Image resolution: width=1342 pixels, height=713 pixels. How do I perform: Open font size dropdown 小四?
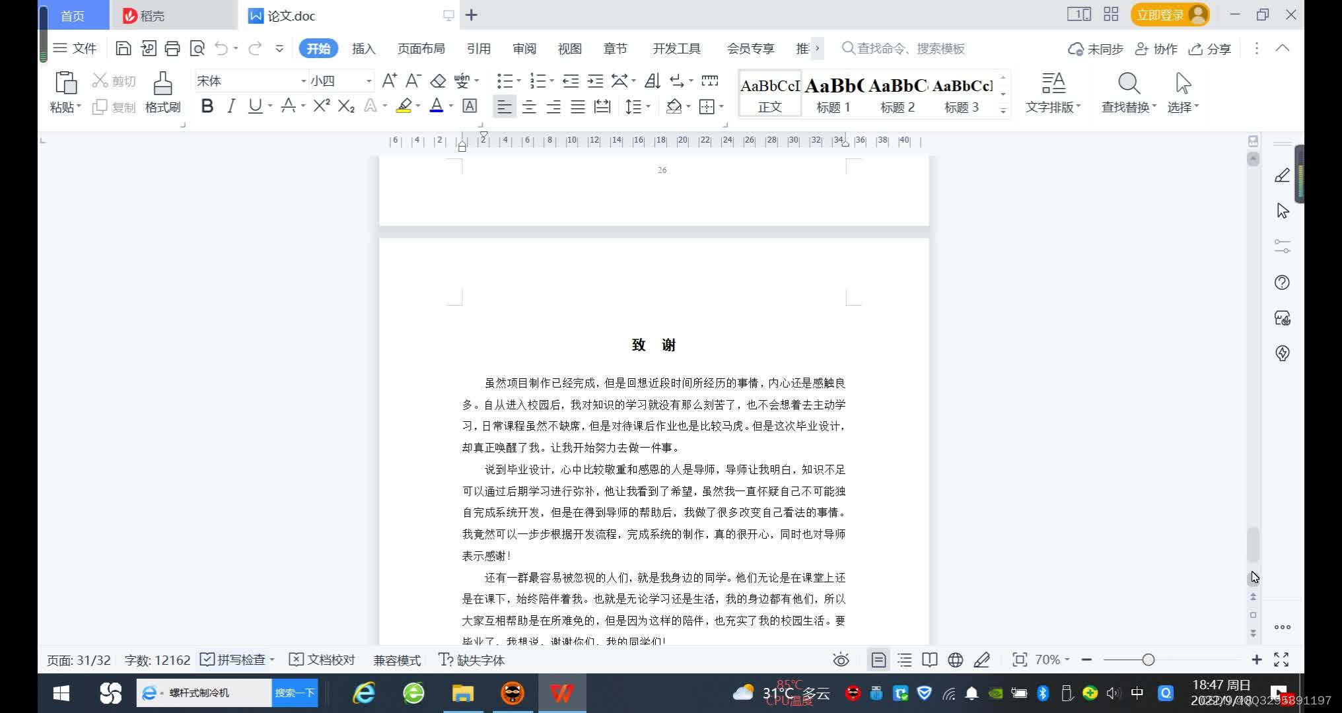pyautogui.click(x=369, y=81)
